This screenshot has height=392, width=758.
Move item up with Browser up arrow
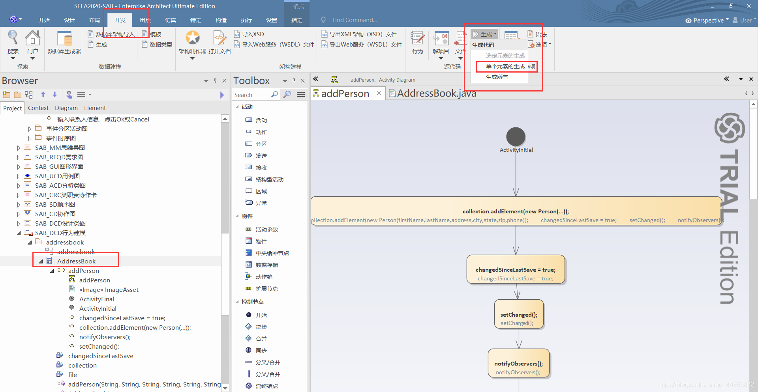(x=43, y=95)
